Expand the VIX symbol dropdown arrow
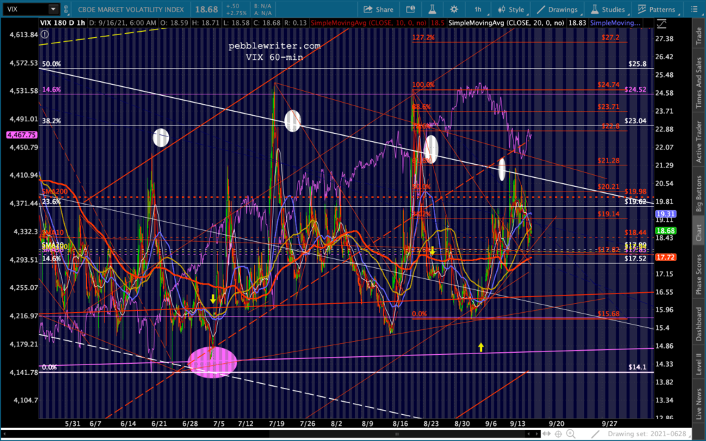Screen dimensions: 706x441 point(53,10)
